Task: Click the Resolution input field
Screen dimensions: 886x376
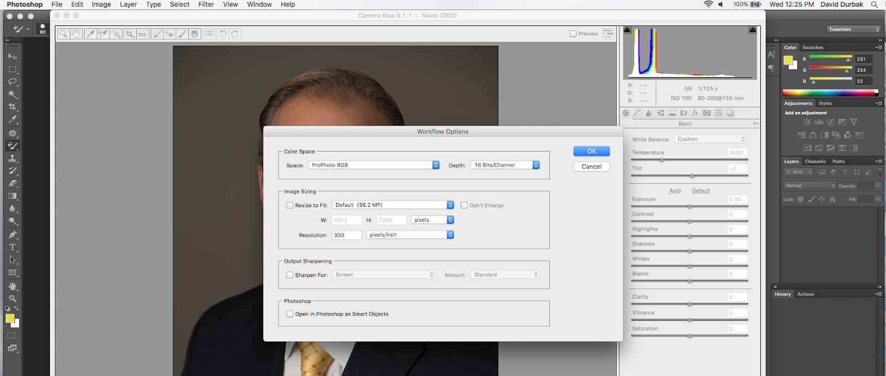Action: pos(347,235)
